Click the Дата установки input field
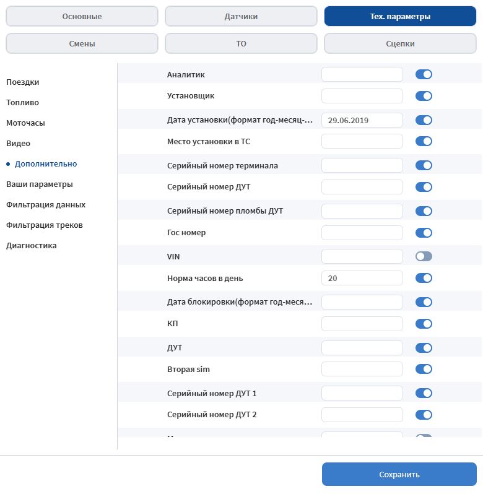483x494 pixels. tap(362, 120)
